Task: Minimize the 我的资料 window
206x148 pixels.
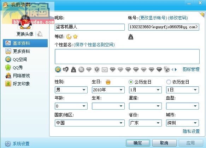Action: point(189,4)
